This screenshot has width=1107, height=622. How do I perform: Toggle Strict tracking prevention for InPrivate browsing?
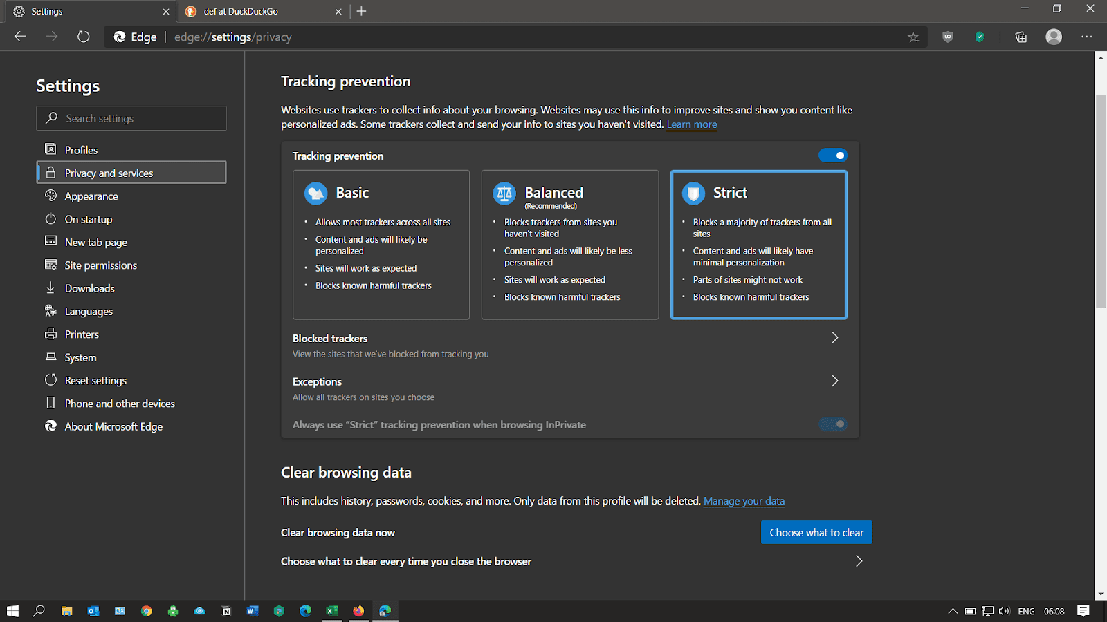pyautogui.click(x=833, y=424)
